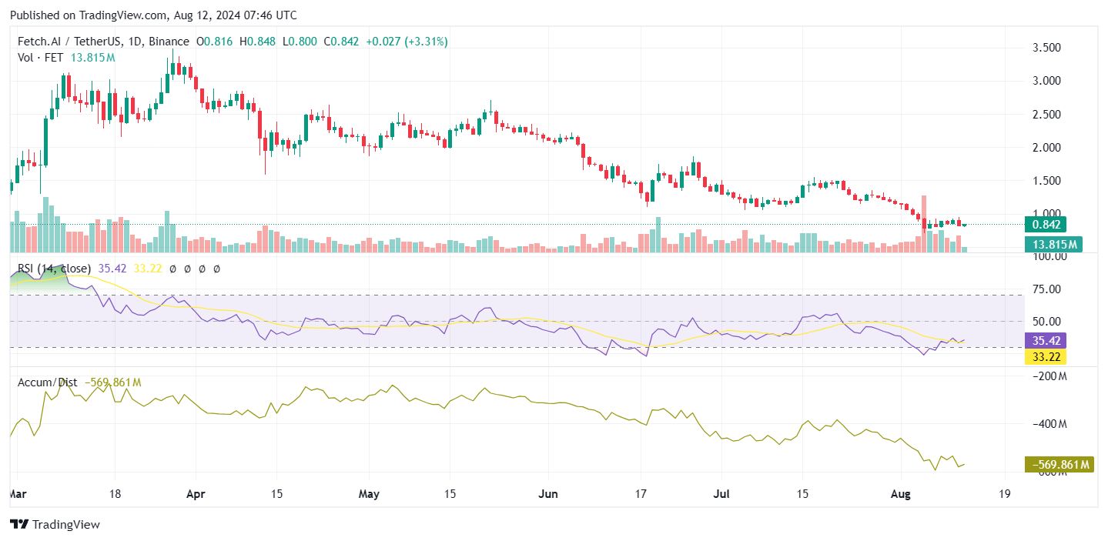The width and height of the screenshot is (1108, 541).
Task: Select the Apr label on the time axis
Action: (196, 494)
